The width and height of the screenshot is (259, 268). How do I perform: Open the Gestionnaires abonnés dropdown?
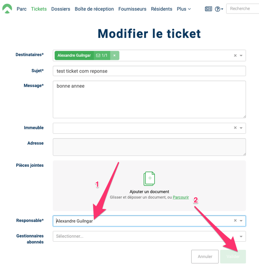149,236
